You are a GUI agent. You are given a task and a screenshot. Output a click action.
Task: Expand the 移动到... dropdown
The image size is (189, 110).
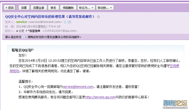pos(105,8)
